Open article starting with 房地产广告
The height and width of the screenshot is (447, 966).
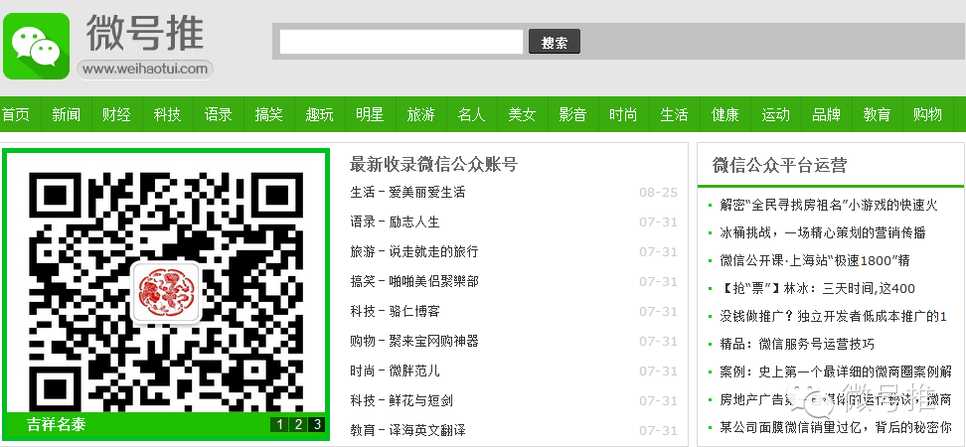pyautogui.click(x=836, y=399)
